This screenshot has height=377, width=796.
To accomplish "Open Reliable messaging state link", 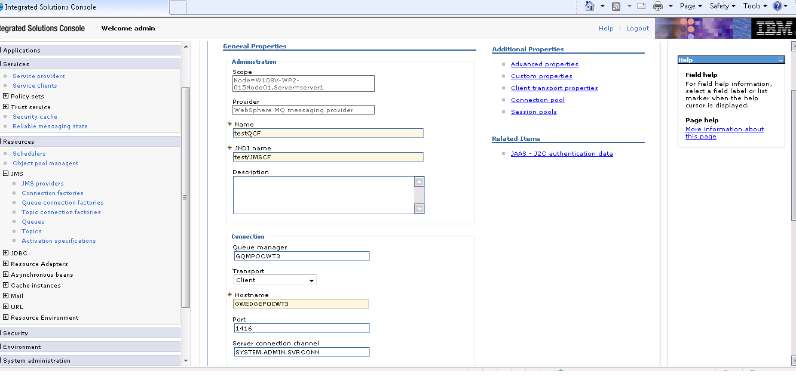I will coord(50,126).
